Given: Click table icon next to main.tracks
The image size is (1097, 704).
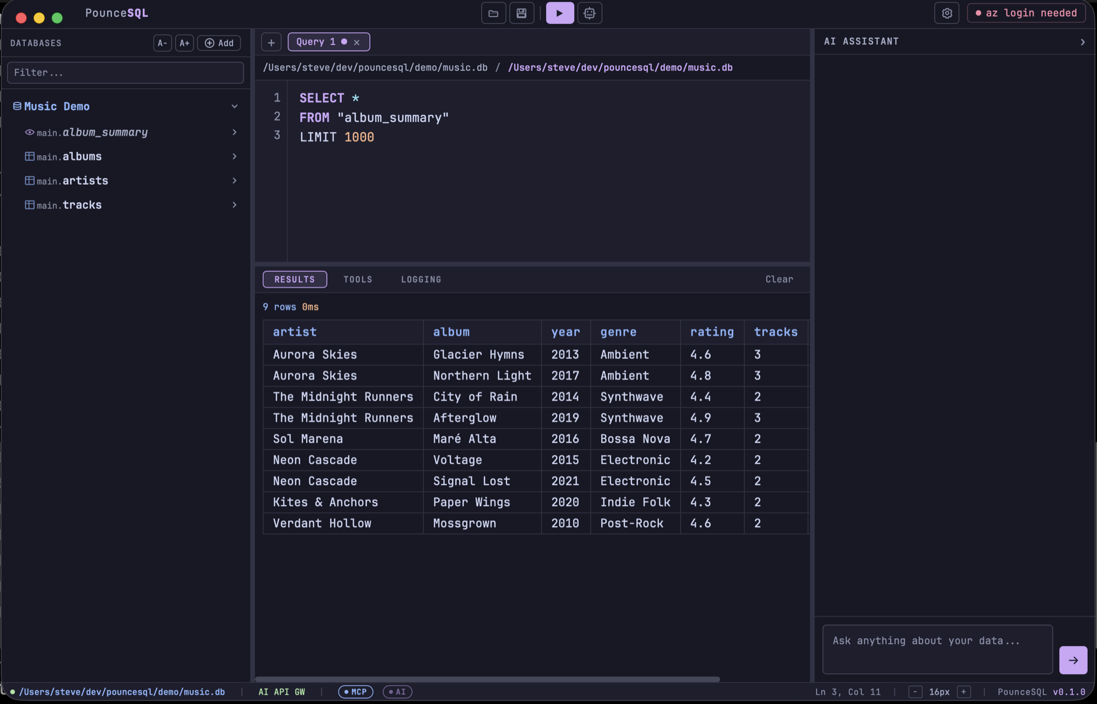Looking at the screenshot, I should pos(30,205).
